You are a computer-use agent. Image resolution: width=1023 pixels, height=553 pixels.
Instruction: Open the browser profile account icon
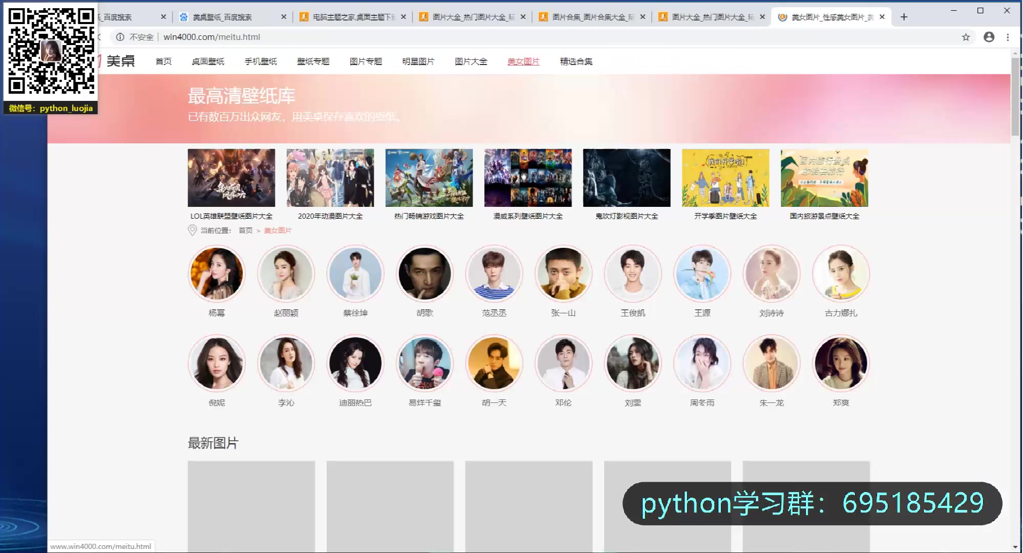coord(989,37)
